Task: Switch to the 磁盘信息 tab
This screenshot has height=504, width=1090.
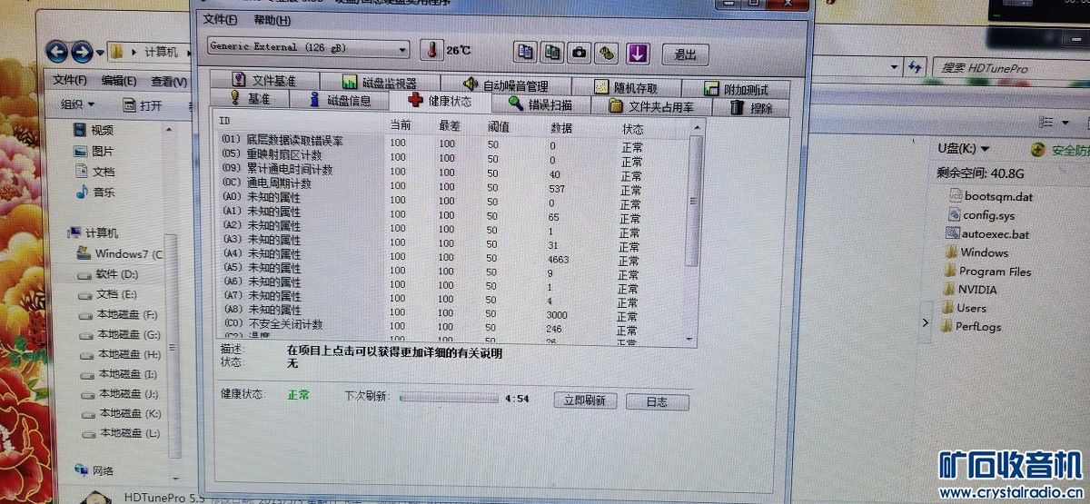Action: click(340, 100)
